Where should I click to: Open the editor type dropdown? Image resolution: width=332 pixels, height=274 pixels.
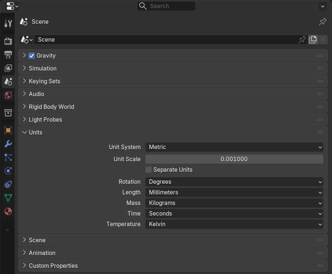12,6
